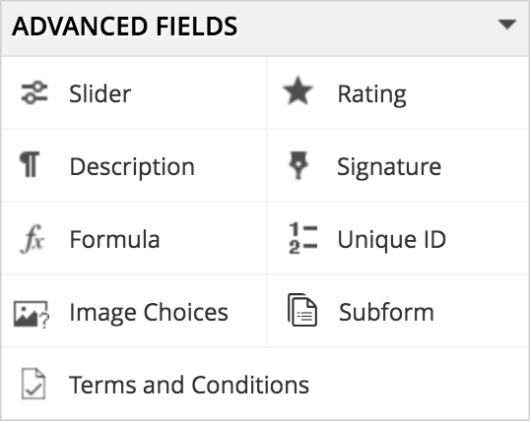
Task: Click the paragraph Description icon
Action: pos(30,164)
